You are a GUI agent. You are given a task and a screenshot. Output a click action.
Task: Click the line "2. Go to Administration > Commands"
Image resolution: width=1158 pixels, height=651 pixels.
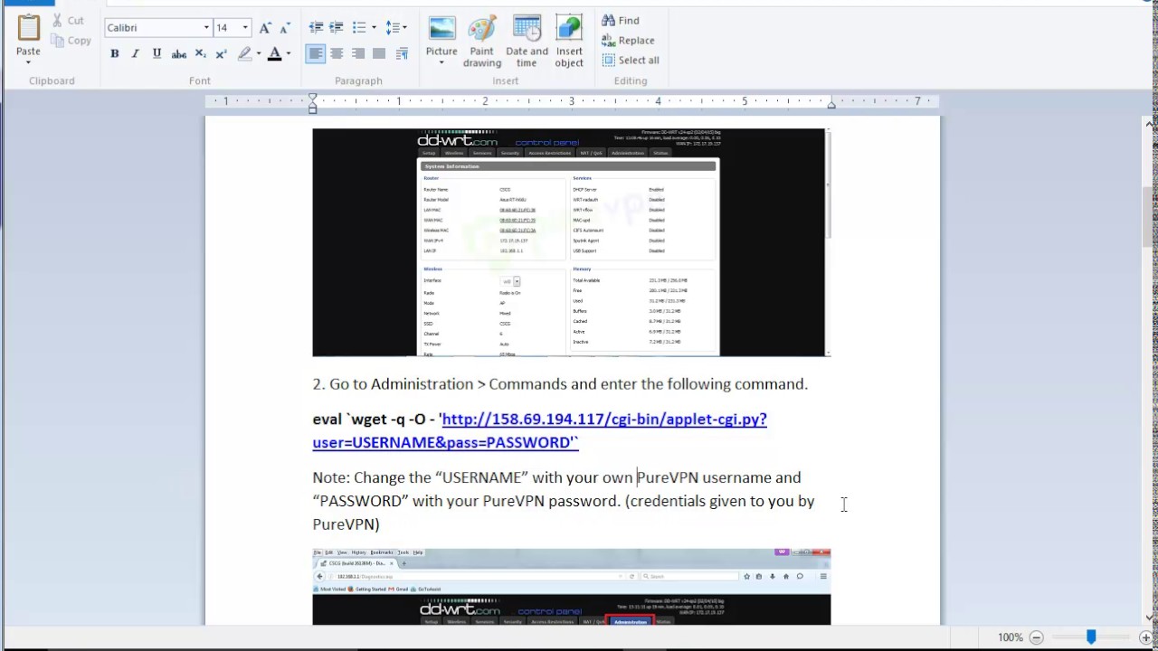pos(560,384)
